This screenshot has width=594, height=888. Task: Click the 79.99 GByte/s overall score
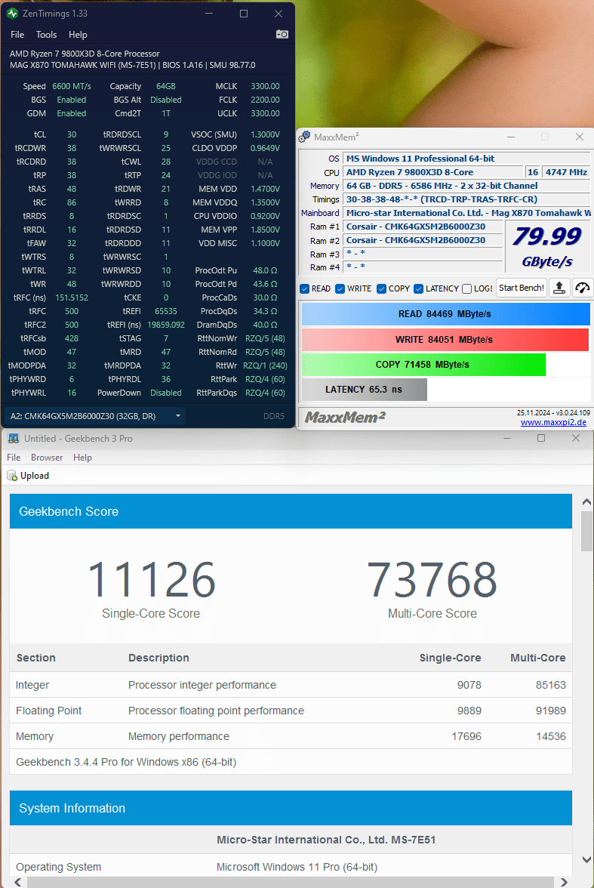(547, 246)
